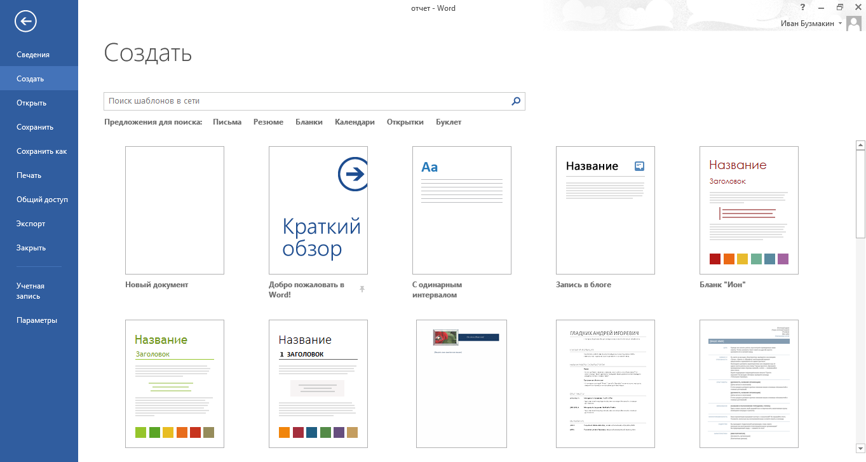866x462 pixels.
Task: Select Экспорт in the sidebar
Action: (39, 224)
